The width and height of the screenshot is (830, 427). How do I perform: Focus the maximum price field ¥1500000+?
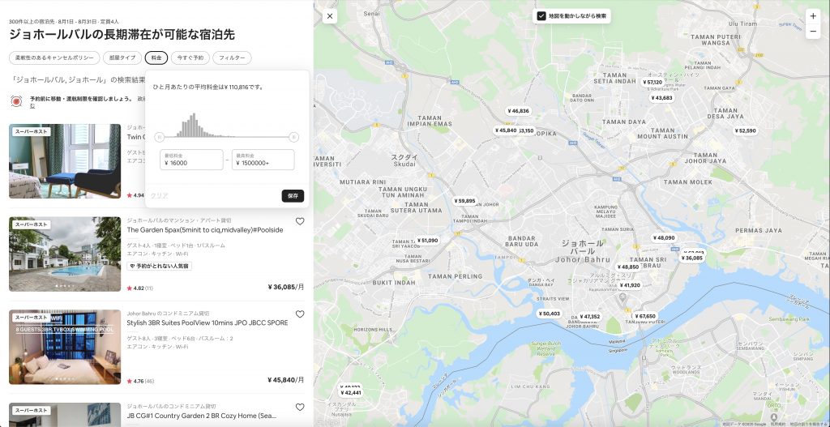click(x=263, y=160)
